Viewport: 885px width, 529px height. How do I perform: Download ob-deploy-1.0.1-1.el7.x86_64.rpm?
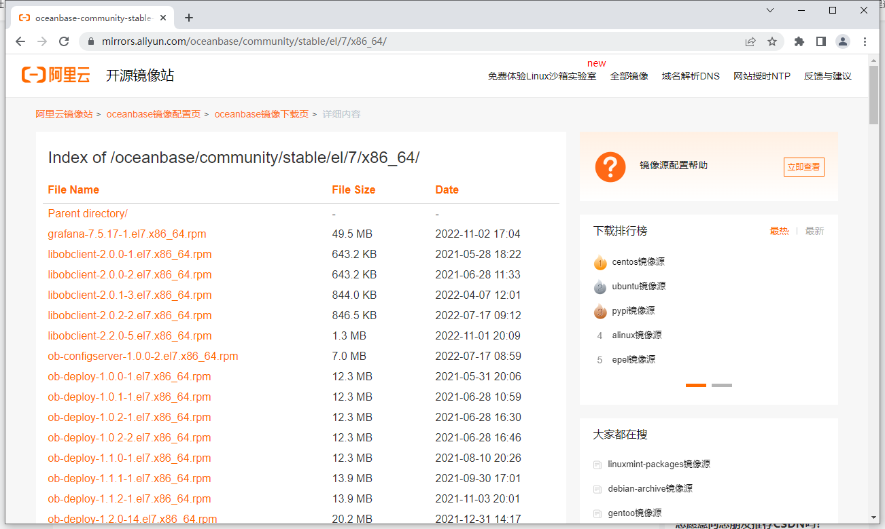[129, 397]
